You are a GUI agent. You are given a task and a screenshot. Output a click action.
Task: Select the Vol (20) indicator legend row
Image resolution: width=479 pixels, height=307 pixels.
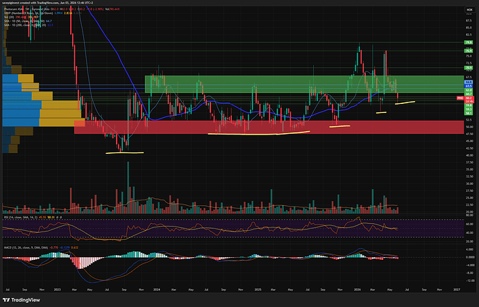coord(21,17)
